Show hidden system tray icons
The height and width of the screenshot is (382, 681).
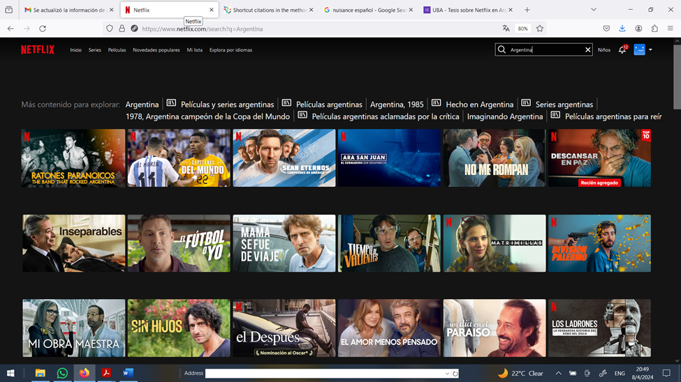pyautogui.click(x=559, y=373)
